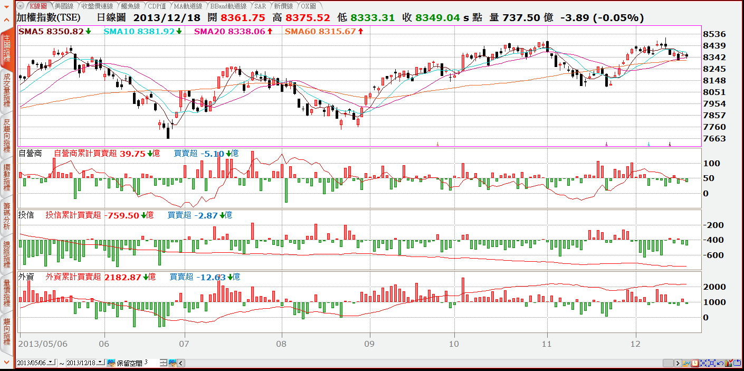Click the 自營商累計買賣超 39.75 label
The height and width of the screenshot is (371, 744).
coord(107,154)
